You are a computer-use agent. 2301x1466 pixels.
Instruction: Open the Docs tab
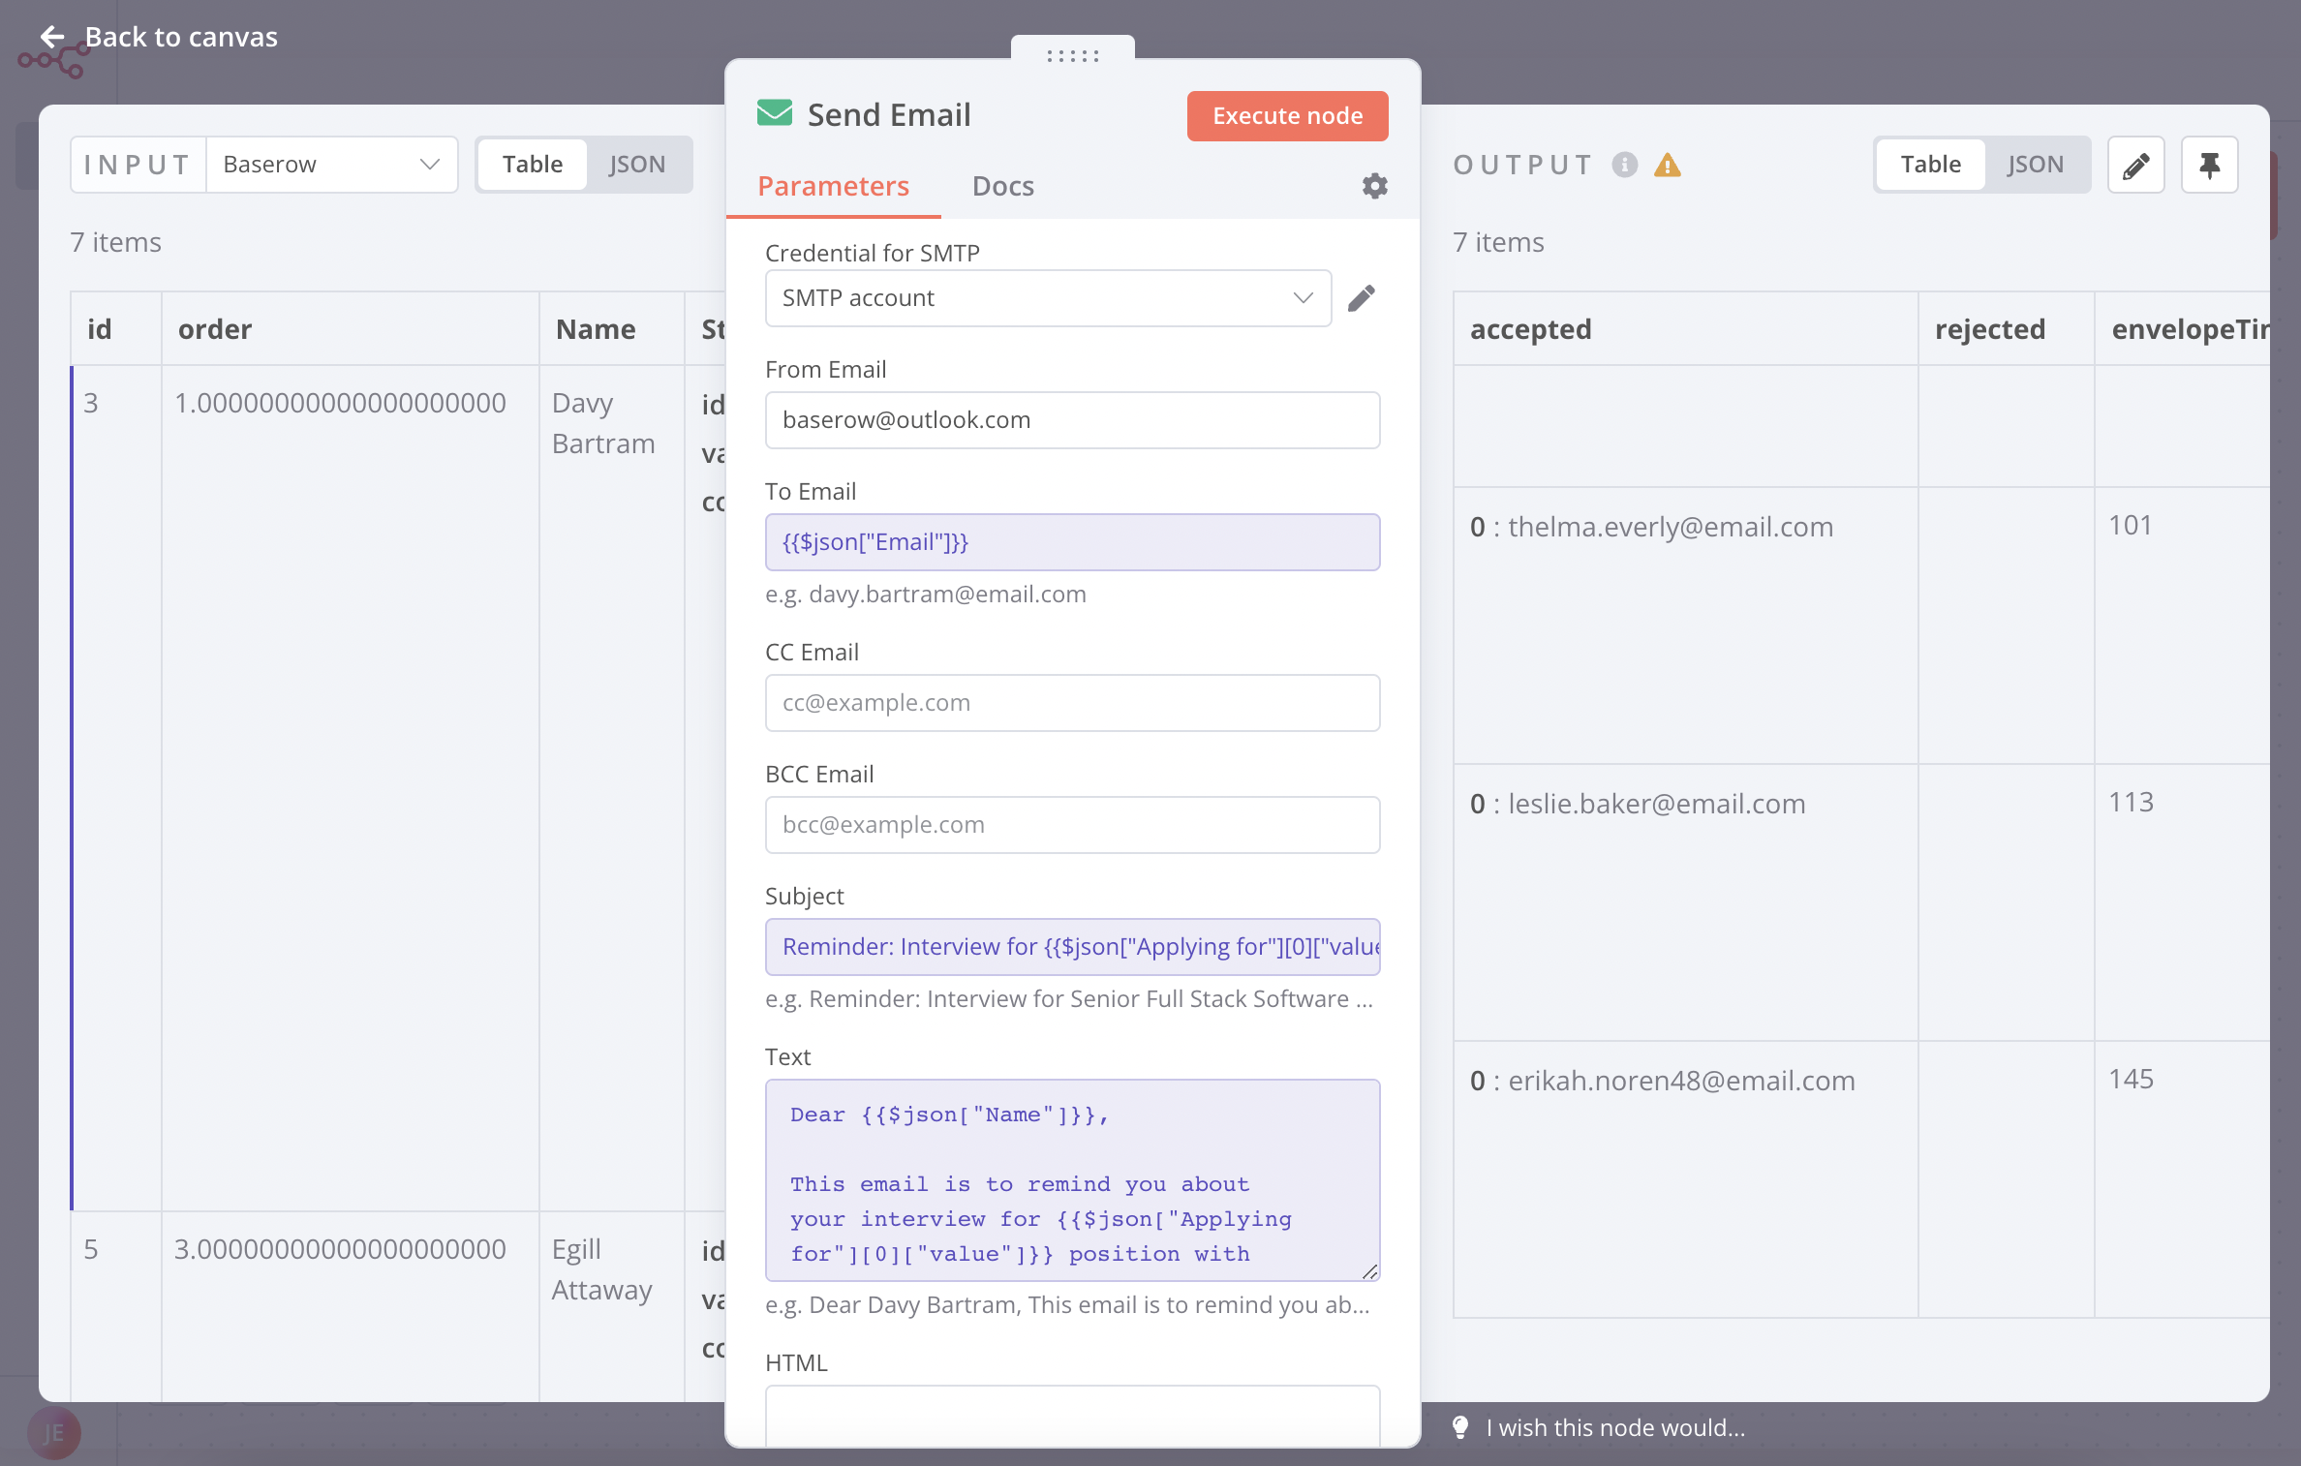pos(1002,186)
